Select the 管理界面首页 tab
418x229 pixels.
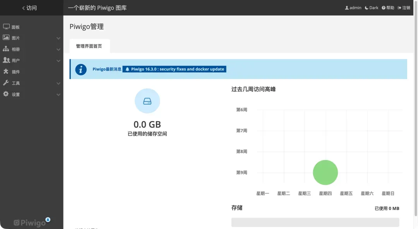pos(89,46)
